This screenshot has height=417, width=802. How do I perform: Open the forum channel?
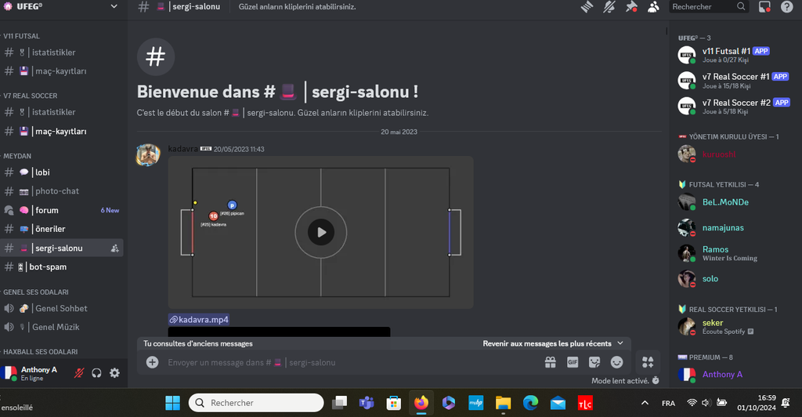click(46, 210)
